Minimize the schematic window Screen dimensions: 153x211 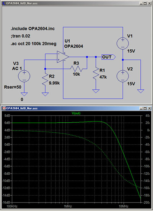coord(141,3)
